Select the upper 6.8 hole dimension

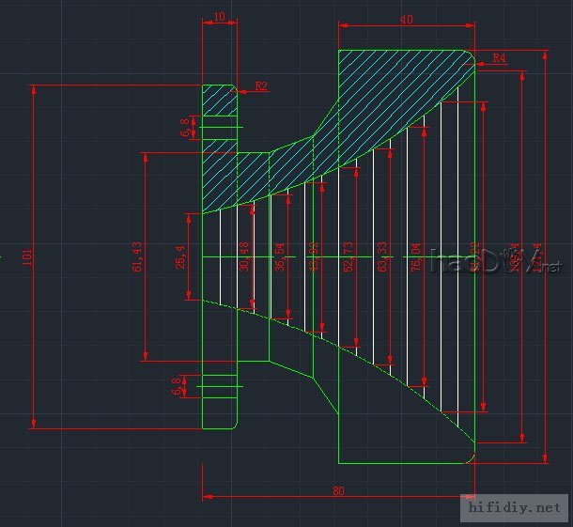185,127
